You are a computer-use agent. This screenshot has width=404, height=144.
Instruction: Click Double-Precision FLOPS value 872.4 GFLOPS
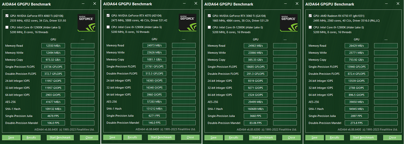(356, 74)
